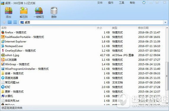Click the ACDSee JPG 图像 type text
Viewport: 169px width, 111px height.
(123, 55)
